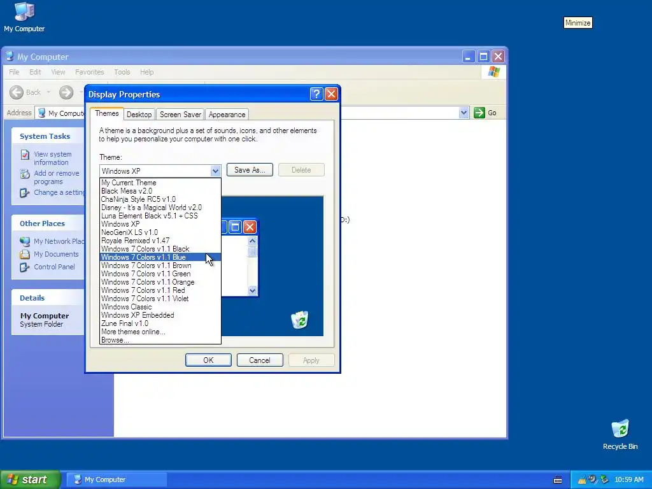This screenshot has width=652, height=489.
Task: Select Luna Element Black v5.1 + CSS
Action: click(160, 216)
